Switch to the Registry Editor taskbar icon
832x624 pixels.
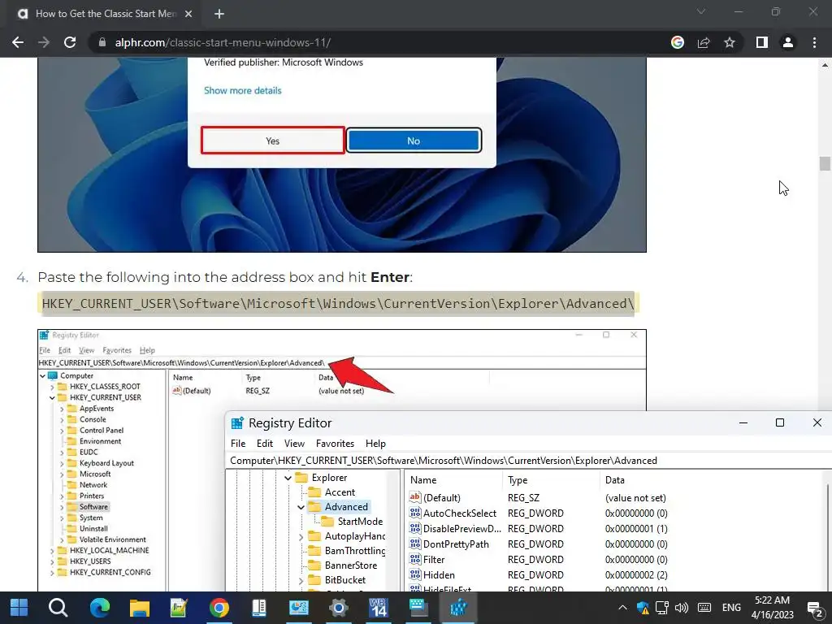458,608
